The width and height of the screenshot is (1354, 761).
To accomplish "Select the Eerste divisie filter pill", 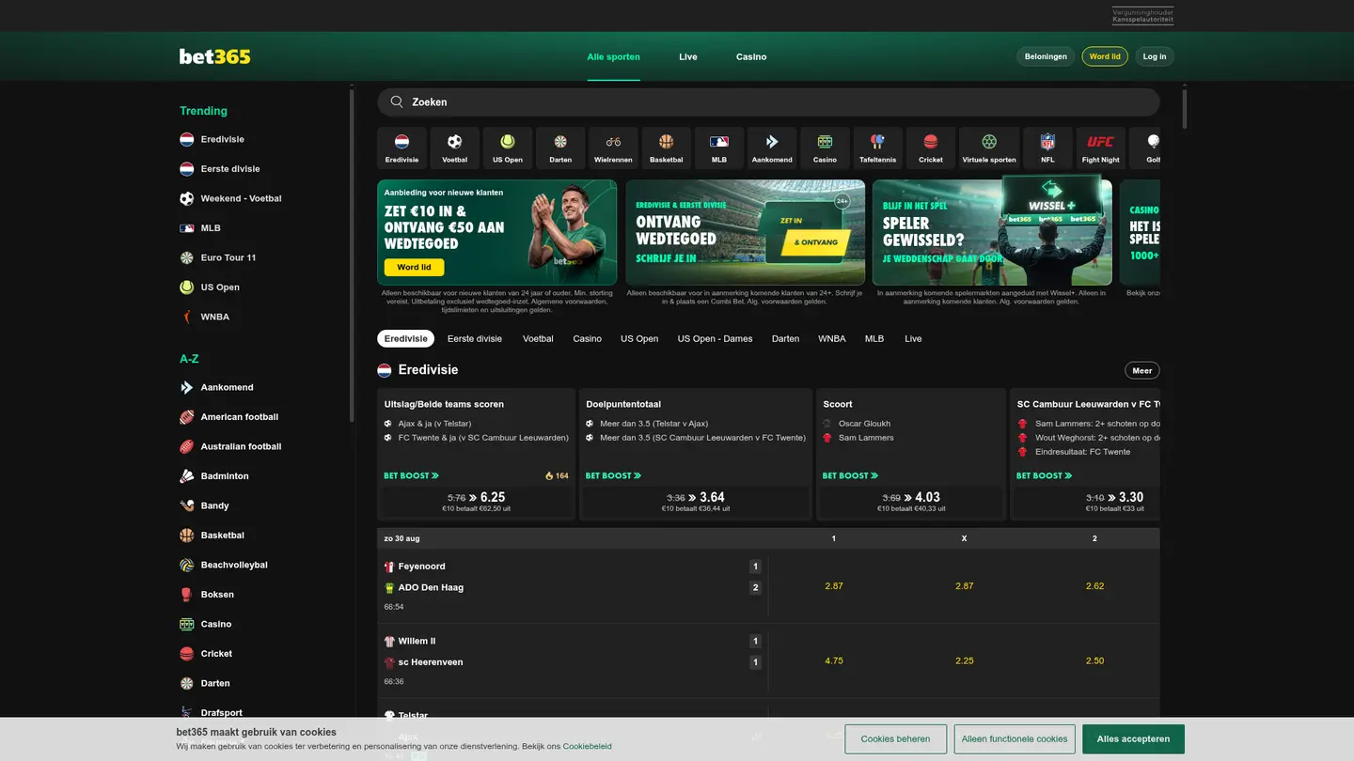I will coord(475,338).
